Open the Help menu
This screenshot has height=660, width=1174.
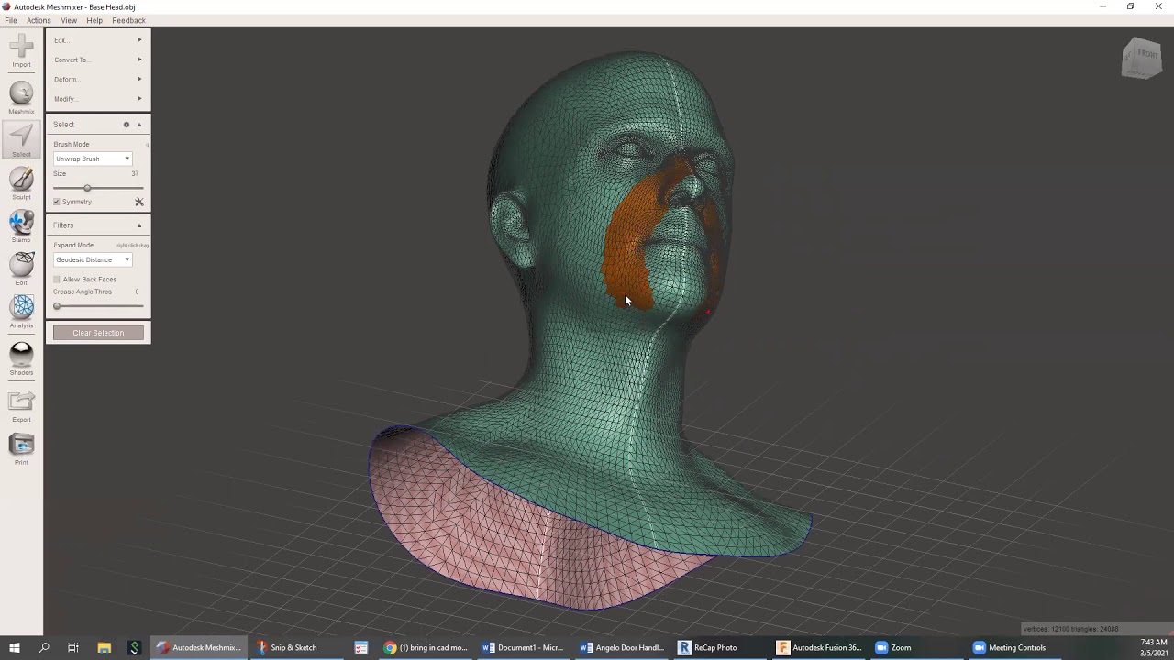(x=94, y=20)
